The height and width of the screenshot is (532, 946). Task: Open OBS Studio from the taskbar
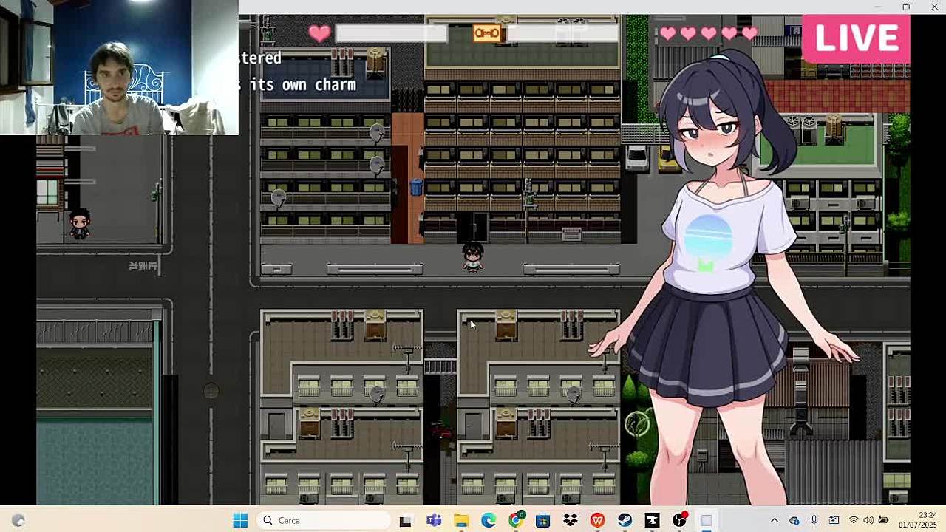(679, 521)
